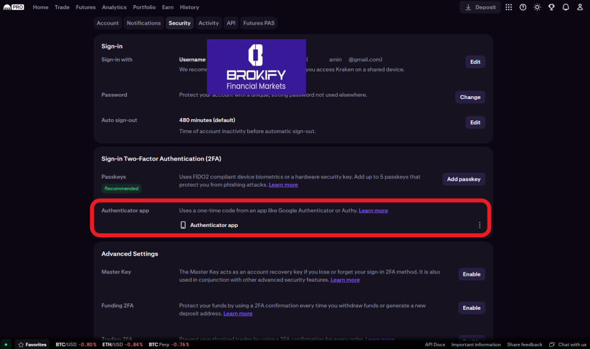Click the Add passkey button

(464, 179)
